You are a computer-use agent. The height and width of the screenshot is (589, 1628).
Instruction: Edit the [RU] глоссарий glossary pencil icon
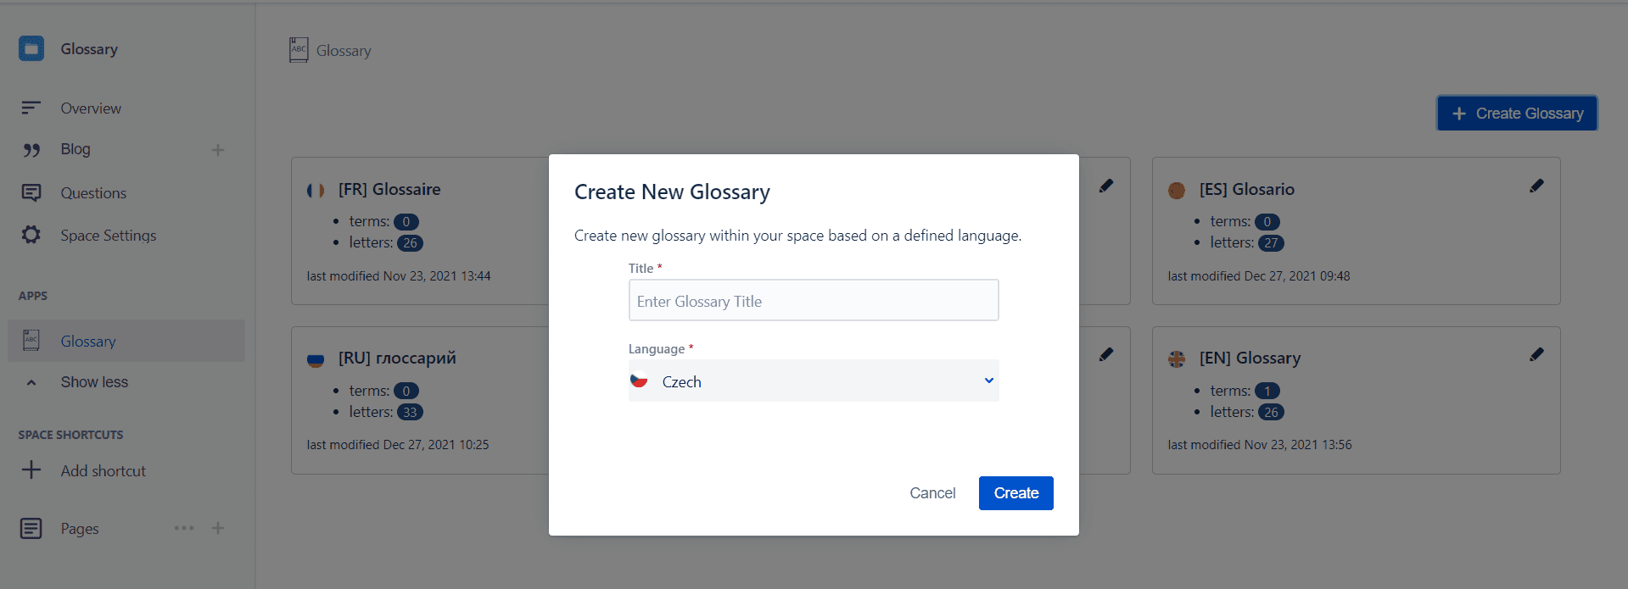pyautogui.click(x=1105, y=354)
